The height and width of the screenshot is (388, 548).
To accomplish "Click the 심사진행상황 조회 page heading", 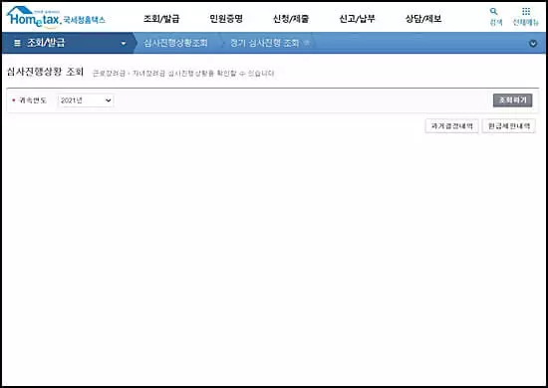I will coord(45,72).
